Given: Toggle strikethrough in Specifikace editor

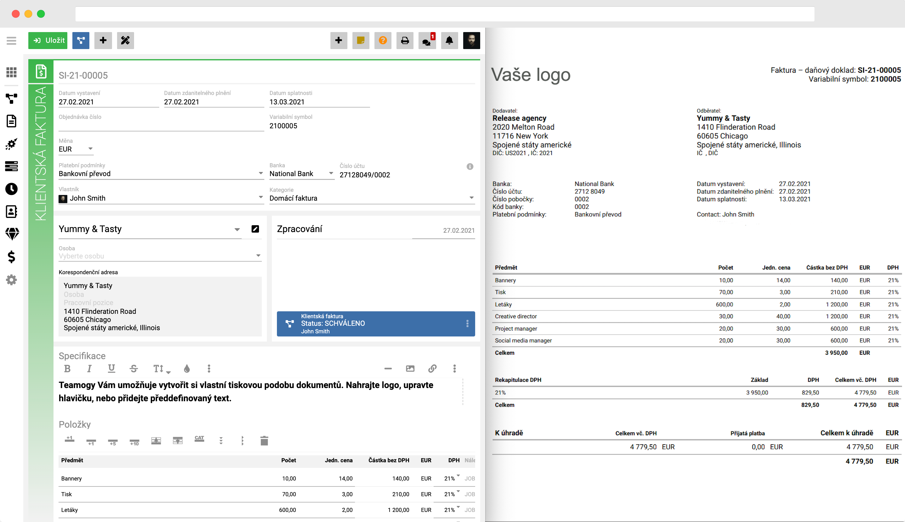Looking at the screenshot, I should (133, 368).
